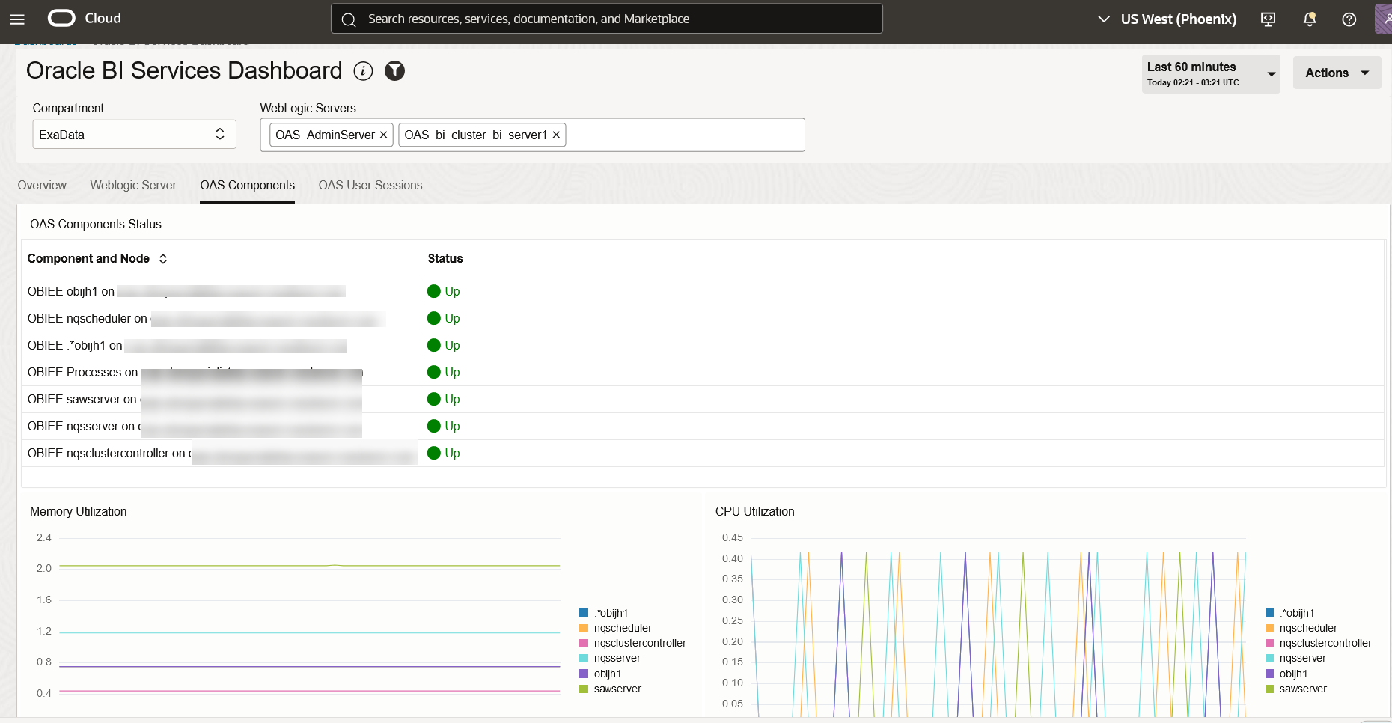Viewport: 1392px width, 723px height.
Task: Open the notifications bell
Action: [1309, 19]
